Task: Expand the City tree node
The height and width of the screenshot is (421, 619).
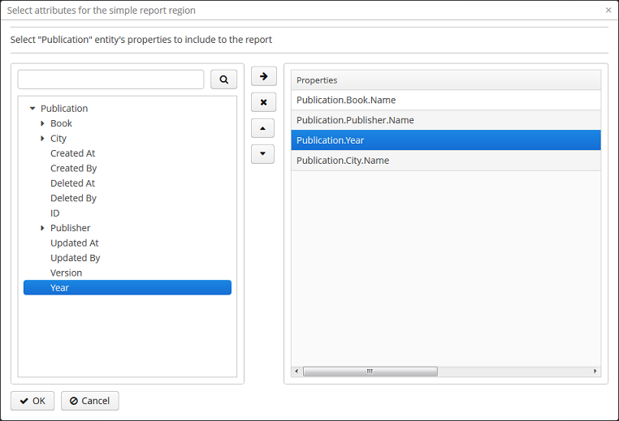Action: (42, 139)
